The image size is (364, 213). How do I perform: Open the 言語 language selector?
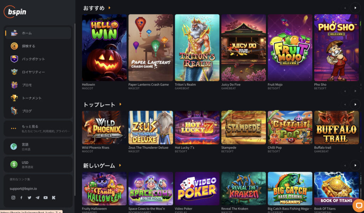point(38,147)
